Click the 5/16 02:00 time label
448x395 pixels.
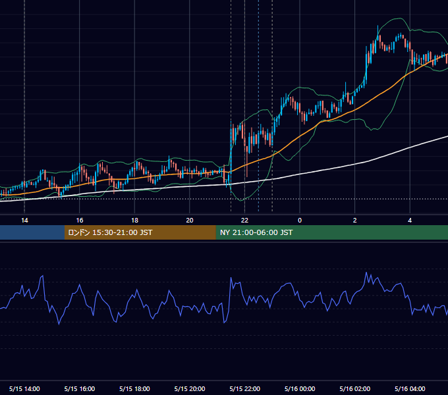coord(355,388)
